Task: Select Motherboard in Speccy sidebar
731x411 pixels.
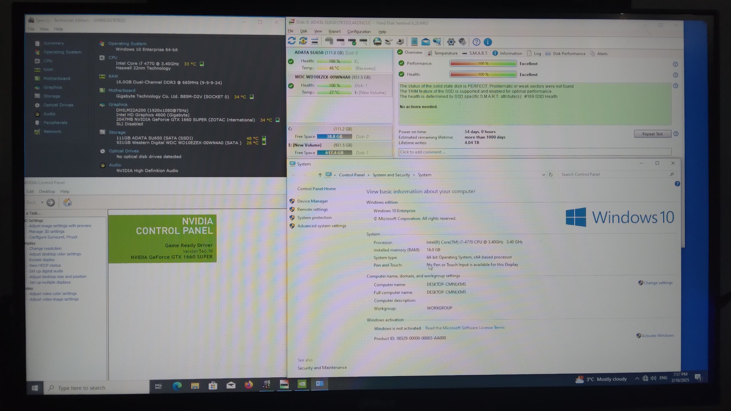Action: (57, 78)
